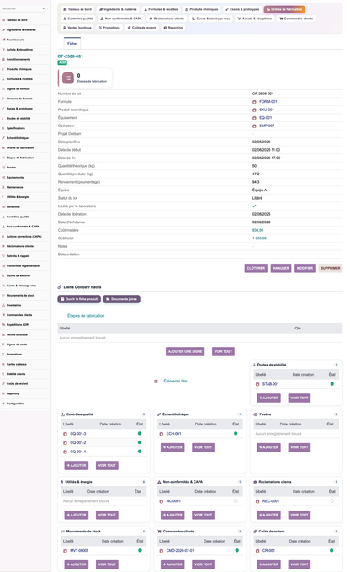Click the Fournisseurs sidebar icon
The image size is (350, 572).
tap(3, 40)
